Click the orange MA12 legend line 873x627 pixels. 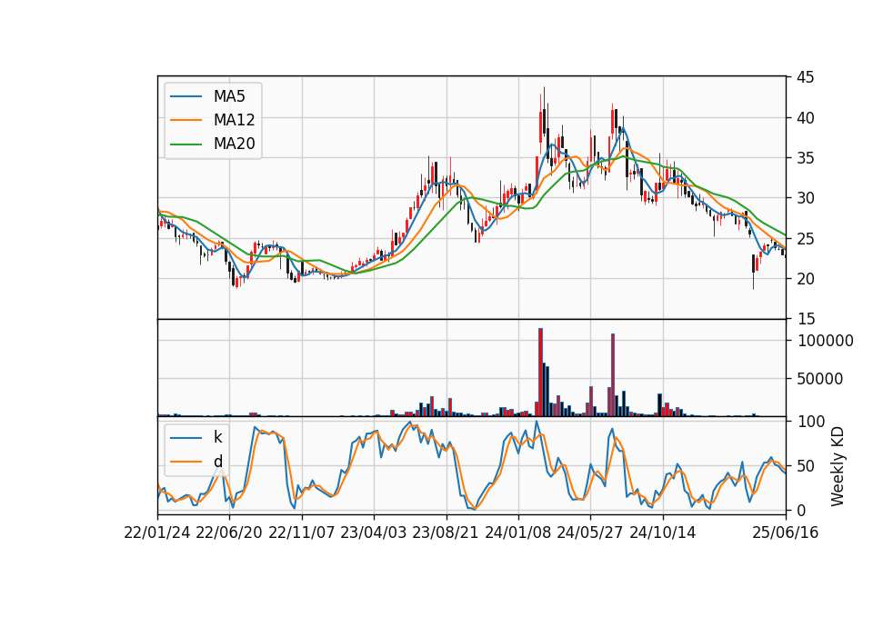pos(186,120)
